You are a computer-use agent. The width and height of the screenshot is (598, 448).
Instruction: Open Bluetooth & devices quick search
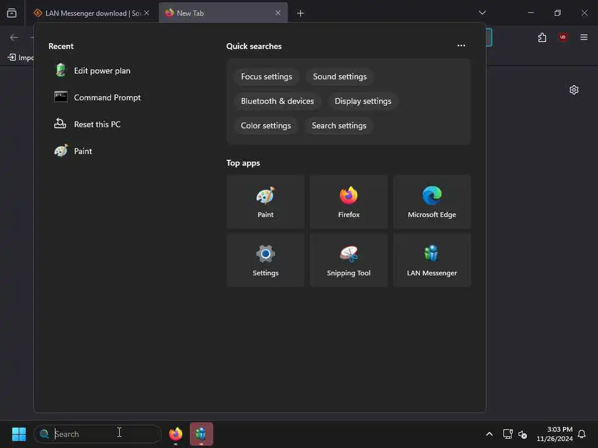277,101
